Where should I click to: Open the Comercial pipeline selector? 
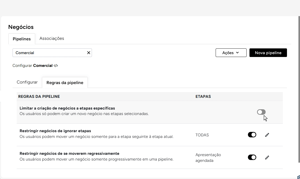tap(49, 53)
